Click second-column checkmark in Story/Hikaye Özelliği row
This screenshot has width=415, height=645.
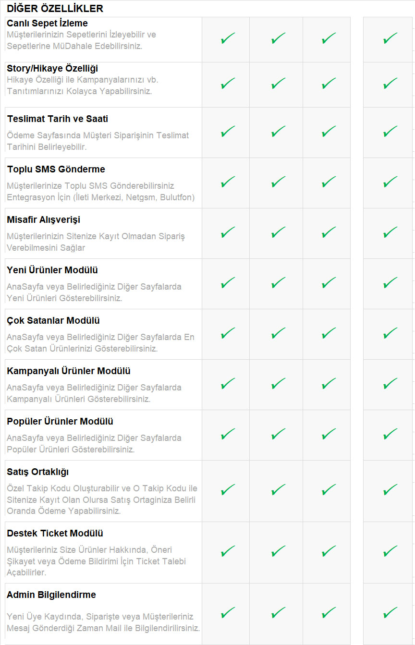(278, 84)
